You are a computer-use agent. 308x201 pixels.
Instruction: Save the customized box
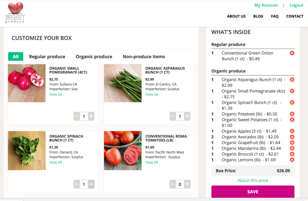click(253, 191)
